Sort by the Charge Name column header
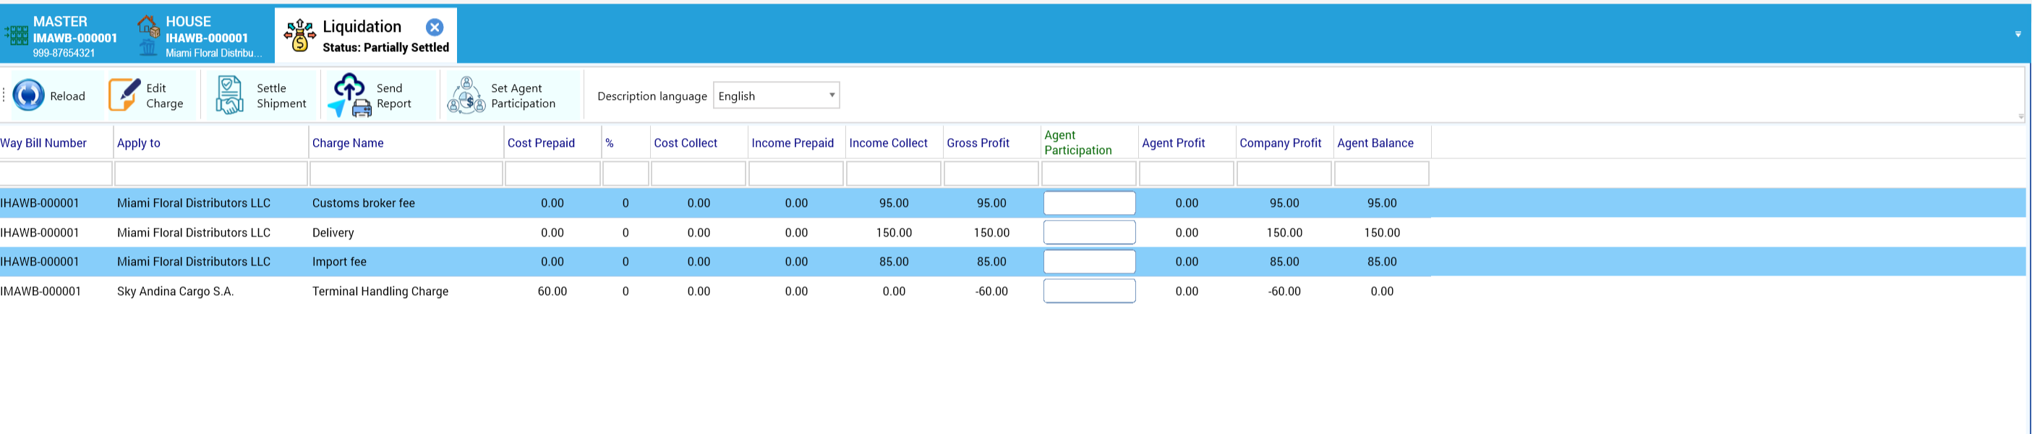Image resolution: width=2032 pixels, height=434 pixels. point(348,142)
